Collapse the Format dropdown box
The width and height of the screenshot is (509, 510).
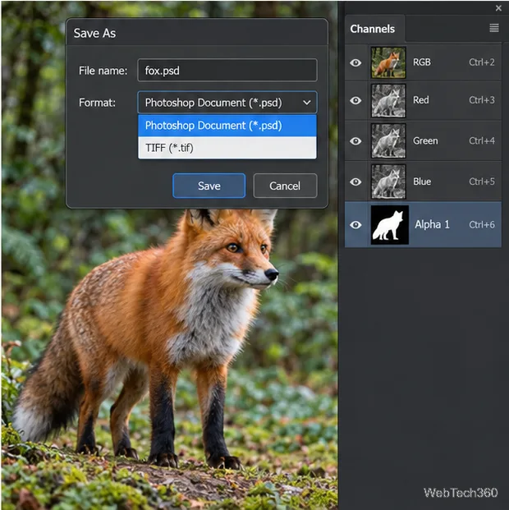pos(227,103)
